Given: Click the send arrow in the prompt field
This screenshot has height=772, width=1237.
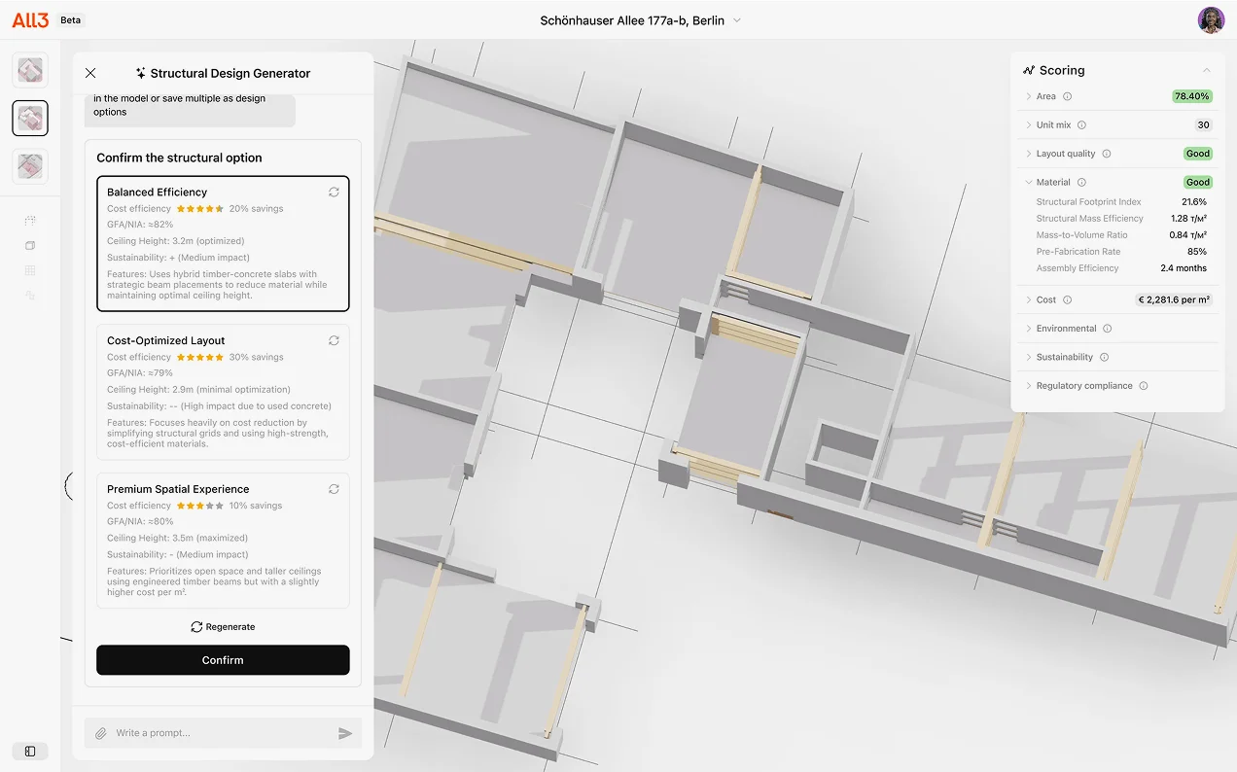Looking at the screenshot, I should coord(345,732).
